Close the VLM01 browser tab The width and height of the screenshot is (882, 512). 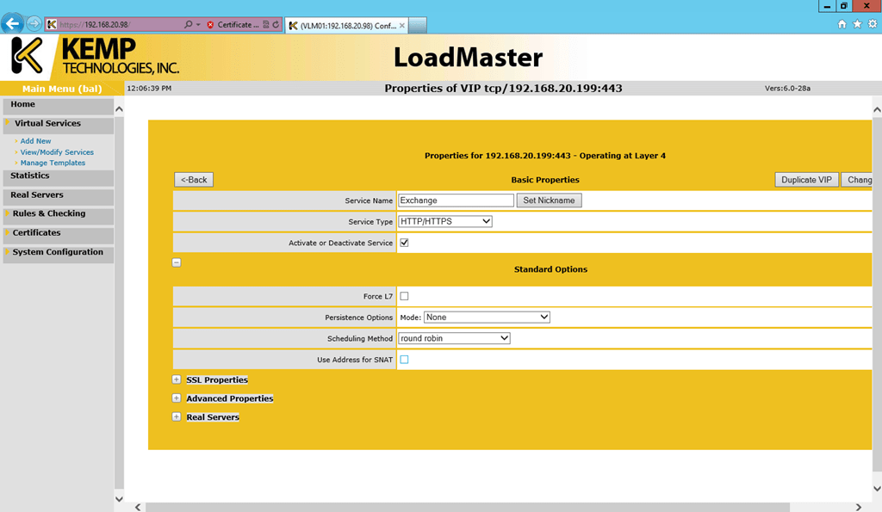point(402,25)
